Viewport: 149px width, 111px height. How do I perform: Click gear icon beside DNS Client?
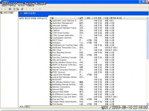point(51,50)
